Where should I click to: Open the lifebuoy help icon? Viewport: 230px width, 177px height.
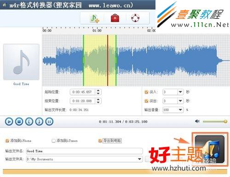pos(135,18)
